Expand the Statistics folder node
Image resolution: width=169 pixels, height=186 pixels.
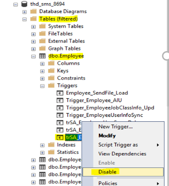pos(42,153)
